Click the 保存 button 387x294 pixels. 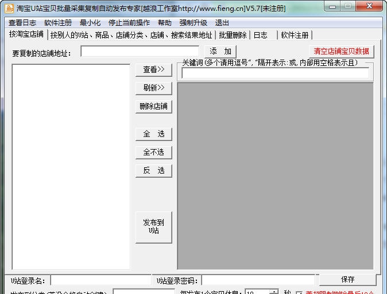347,280
